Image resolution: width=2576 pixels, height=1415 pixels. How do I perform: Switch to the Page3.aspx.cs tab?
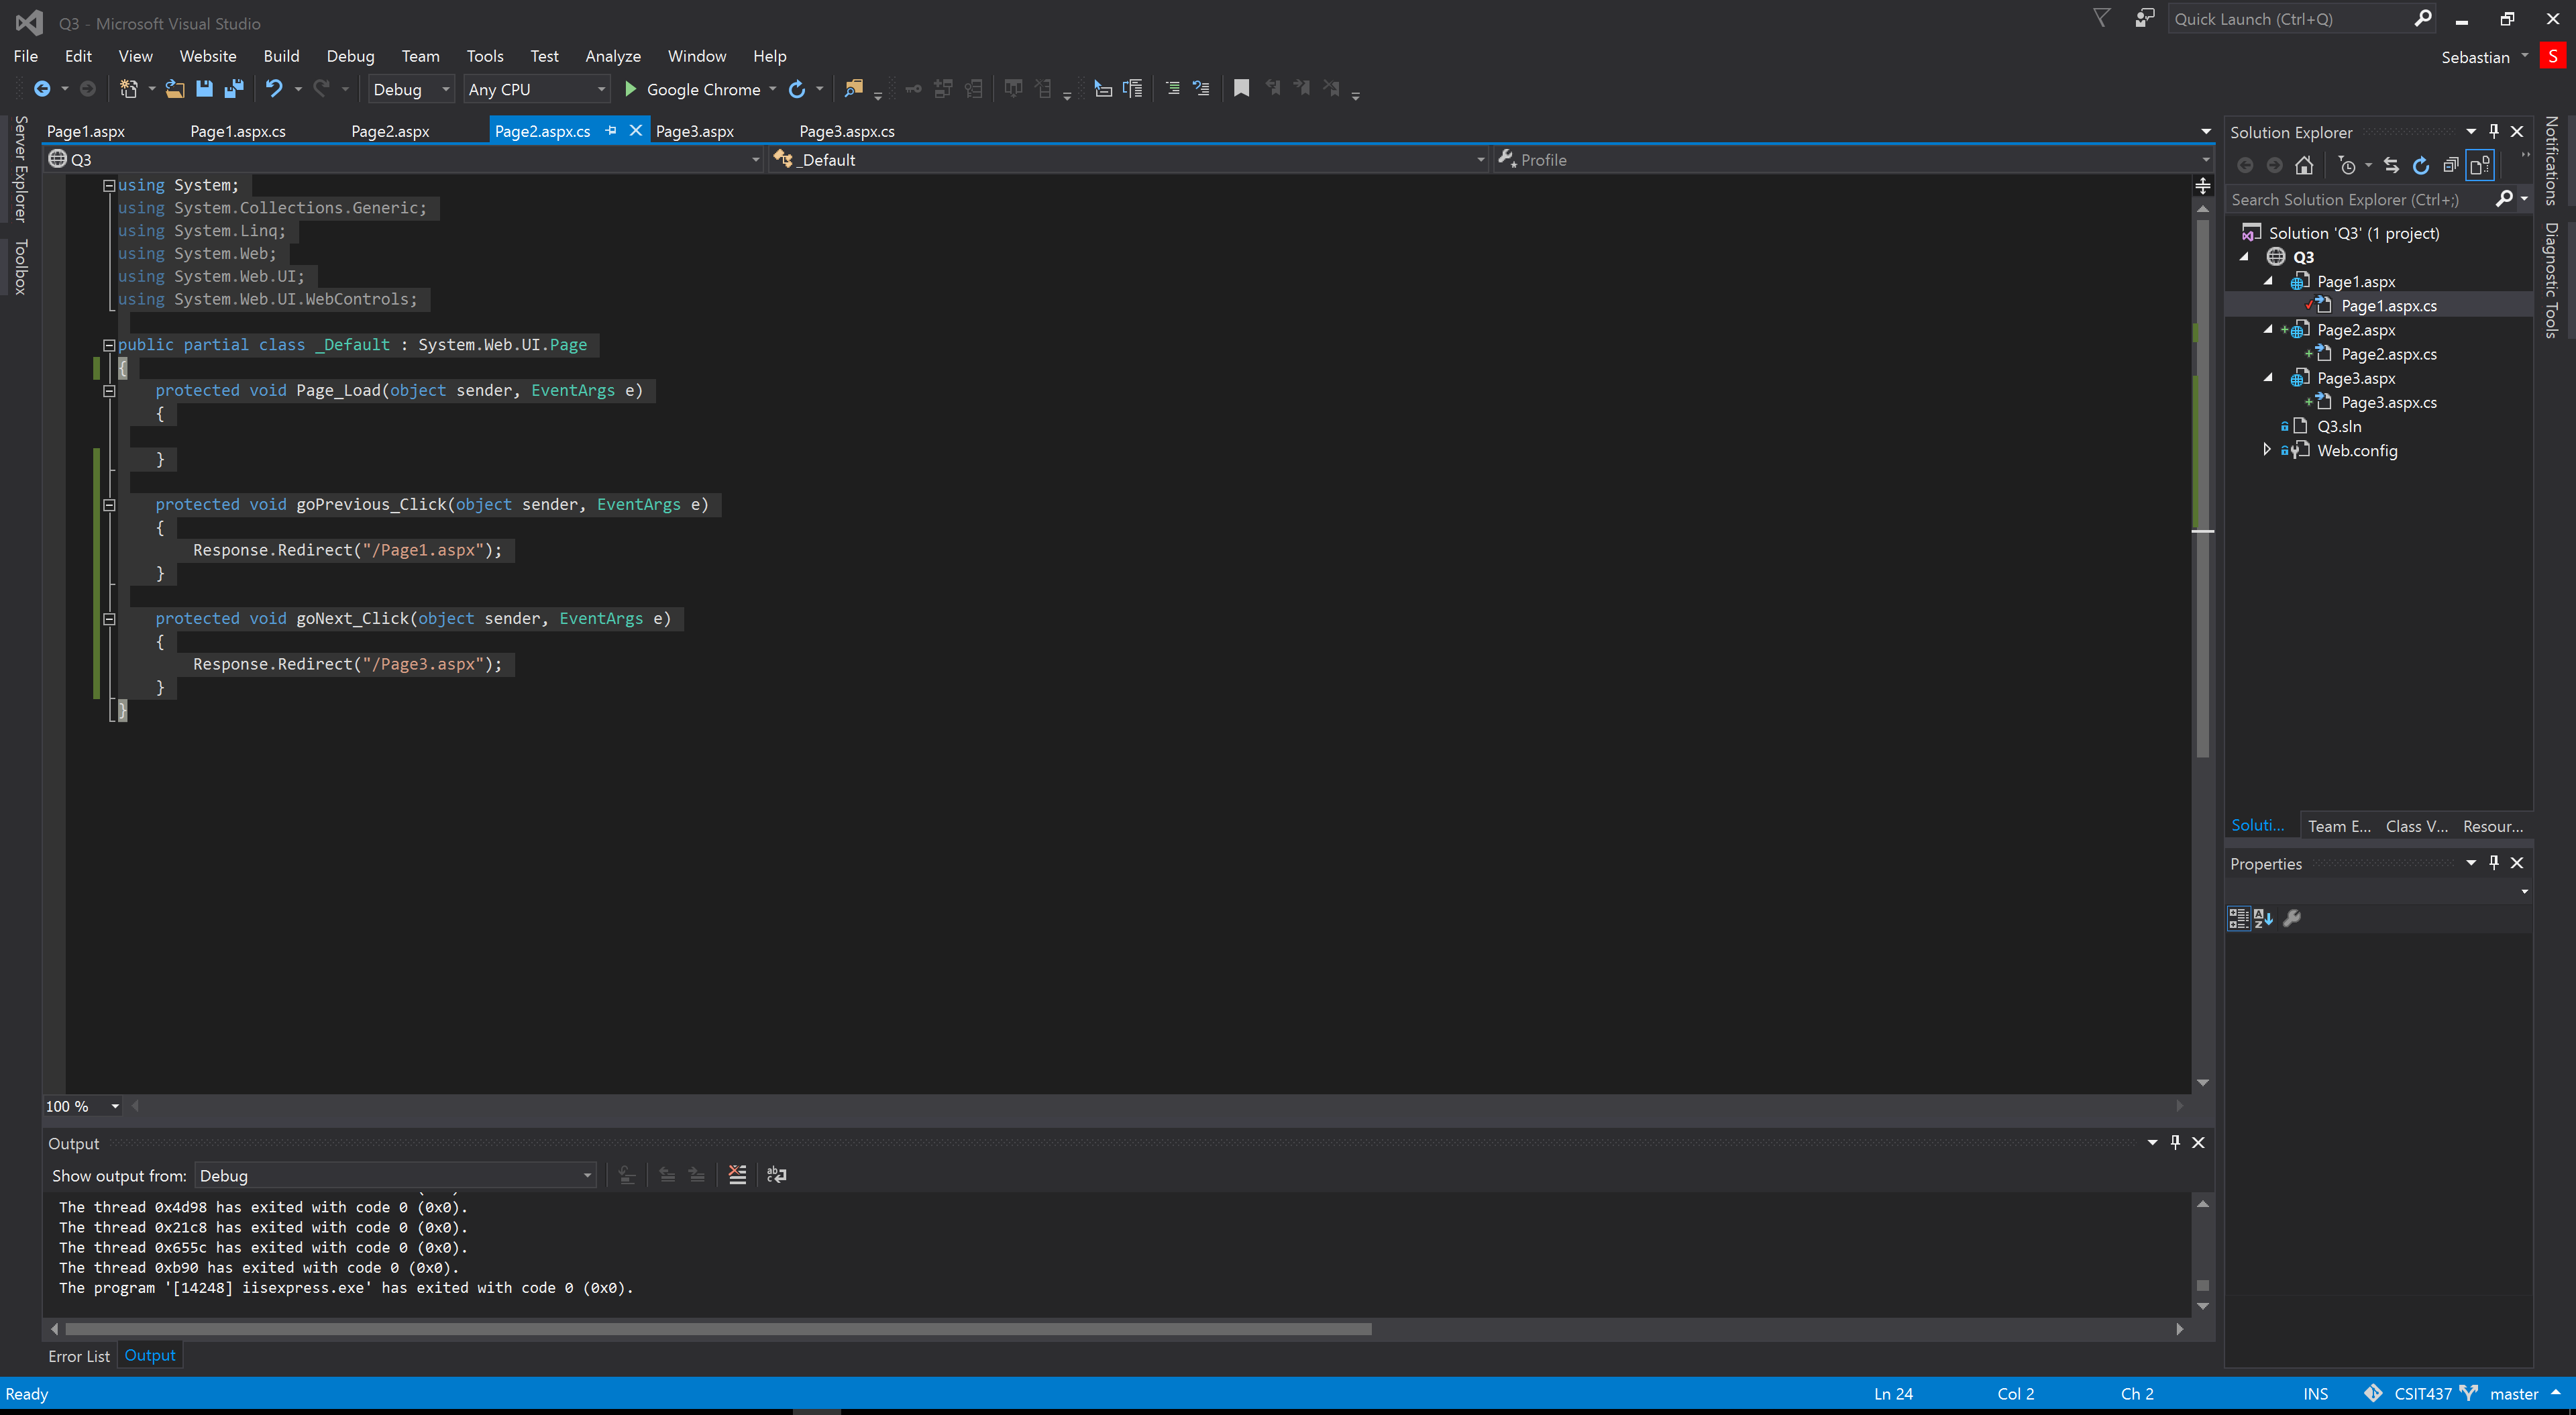(x=846, y=131)
